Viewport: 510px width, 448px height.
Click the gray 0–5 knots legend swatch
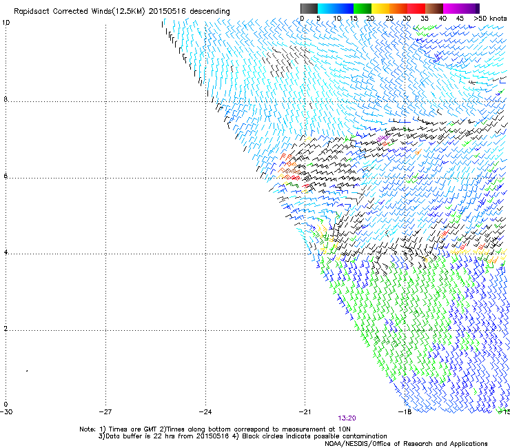(309, 8)
